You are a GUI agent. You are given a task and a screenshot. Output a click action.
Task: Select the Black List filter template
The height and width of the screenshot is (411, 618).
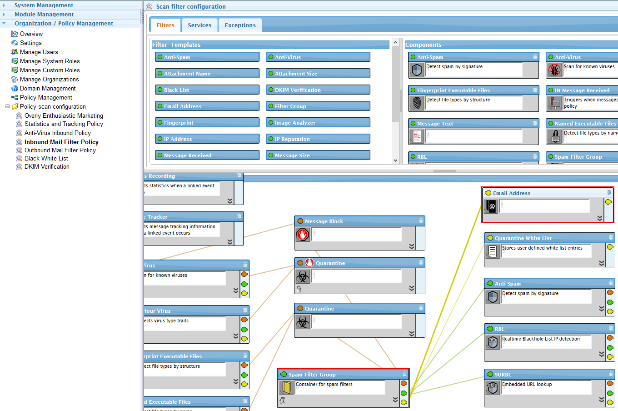point(207,90)
